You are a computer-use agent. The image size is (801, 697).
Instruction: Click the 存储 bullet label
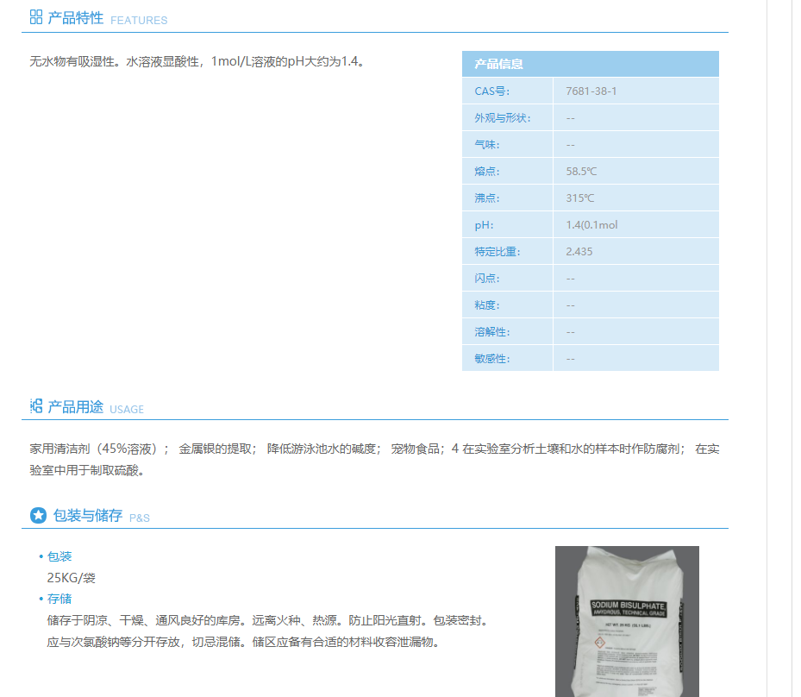[x=59, y=599]
